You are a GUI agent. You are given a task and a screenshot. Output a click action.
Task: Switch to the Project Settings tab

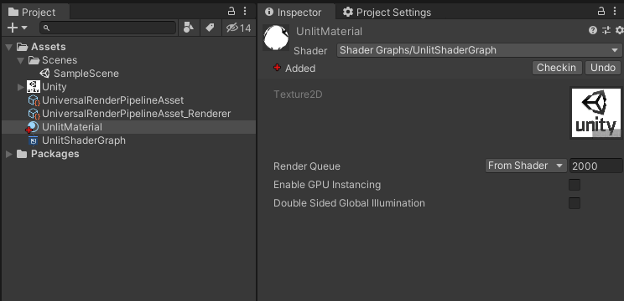(387, 13)
